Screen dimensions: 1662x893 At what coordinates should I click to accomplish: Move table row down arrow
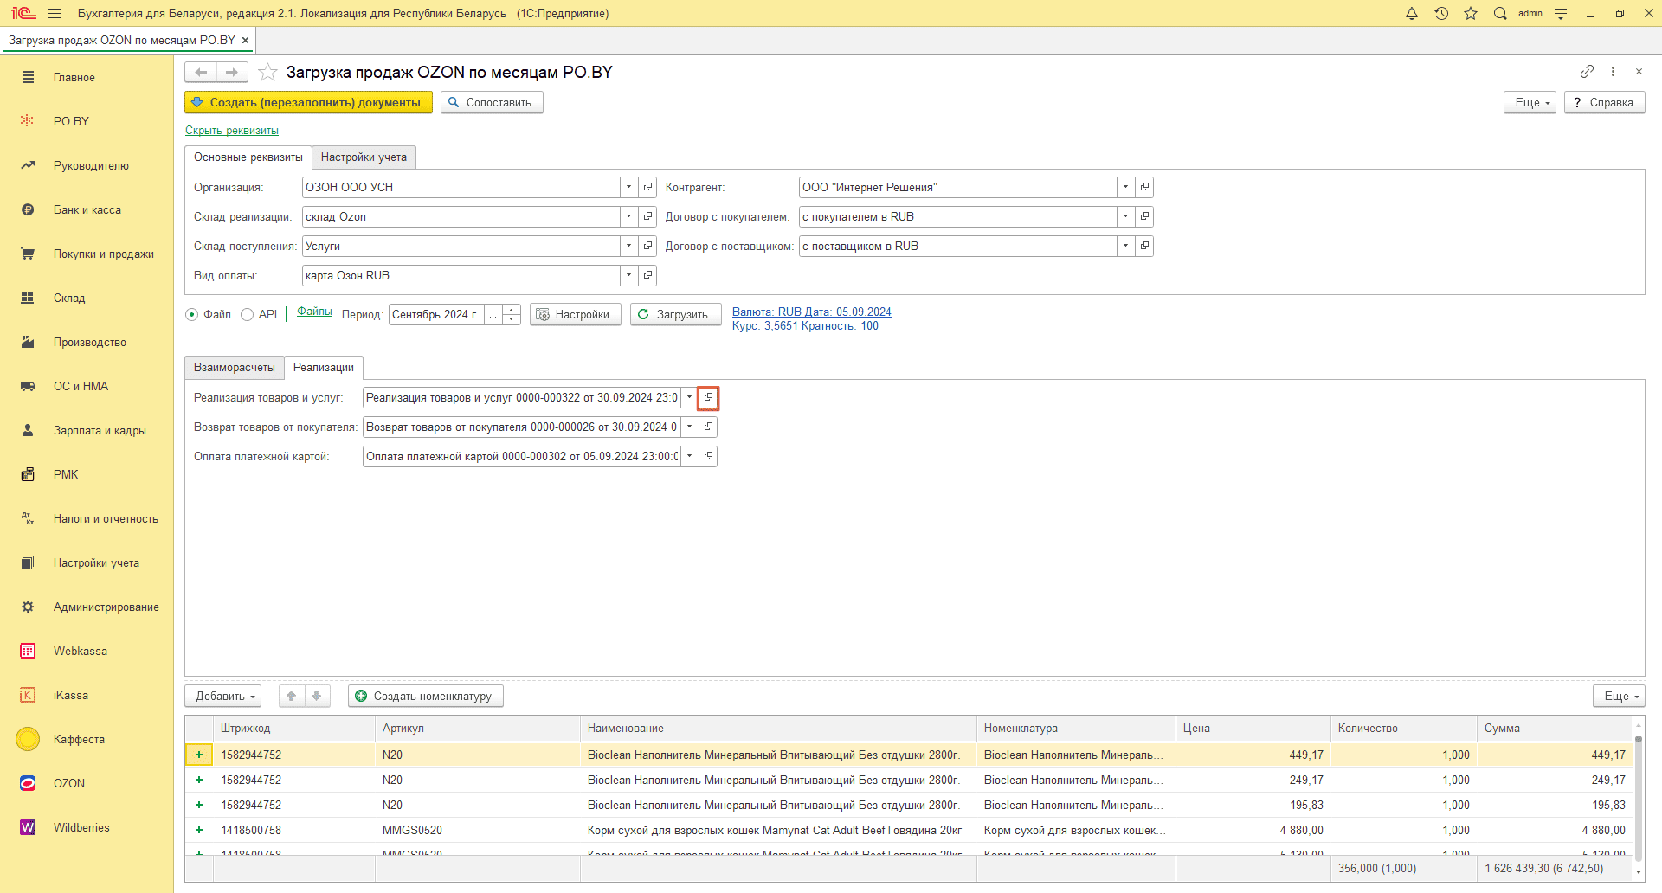pos(317,696)
